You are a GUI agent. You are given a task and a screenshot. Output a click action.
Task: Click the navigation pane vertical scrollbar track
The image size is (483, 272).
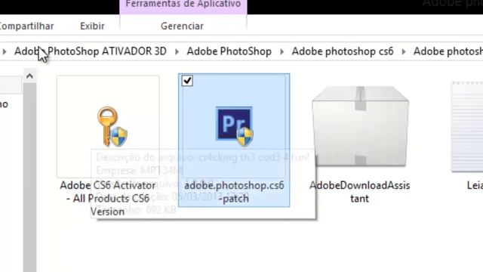(x=30, y=178)
